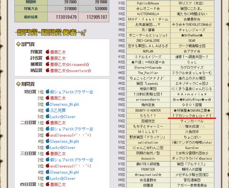Select †アカシック☆レコード† ranking cell
The height and width of the screenshot is (188, 229).
tap(192, 116)
